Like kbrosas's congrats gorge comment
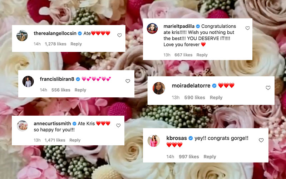The height and width of the screenshot is (179, 286). [x=261, y=140]
